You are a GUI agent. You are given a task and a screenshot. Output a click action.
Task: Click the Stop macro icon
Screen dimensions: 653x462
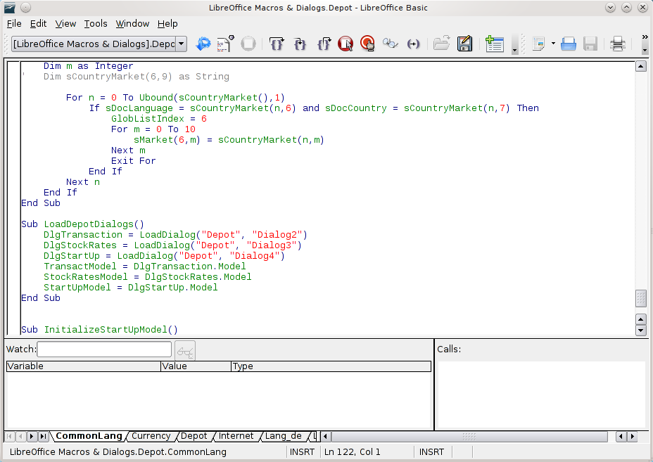point(248,44)
